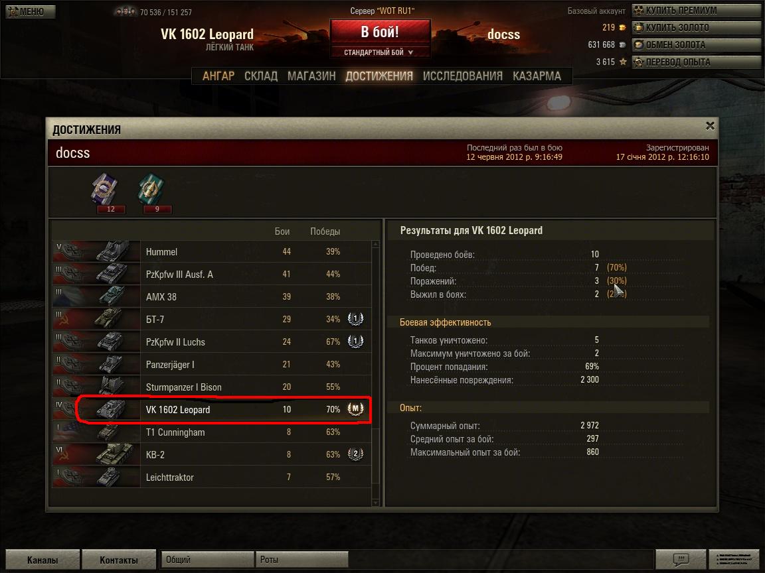
Task: Click the class 1 badge on БТ-7 row
Action: tap(355, 318)
